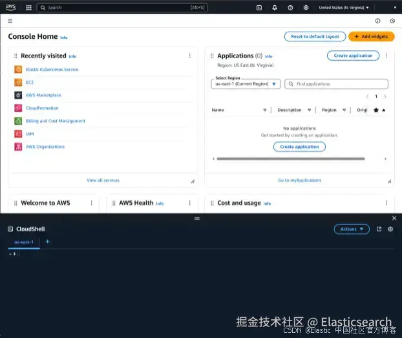Click View all services
The image size is (402, 338).
coord(103,180)
